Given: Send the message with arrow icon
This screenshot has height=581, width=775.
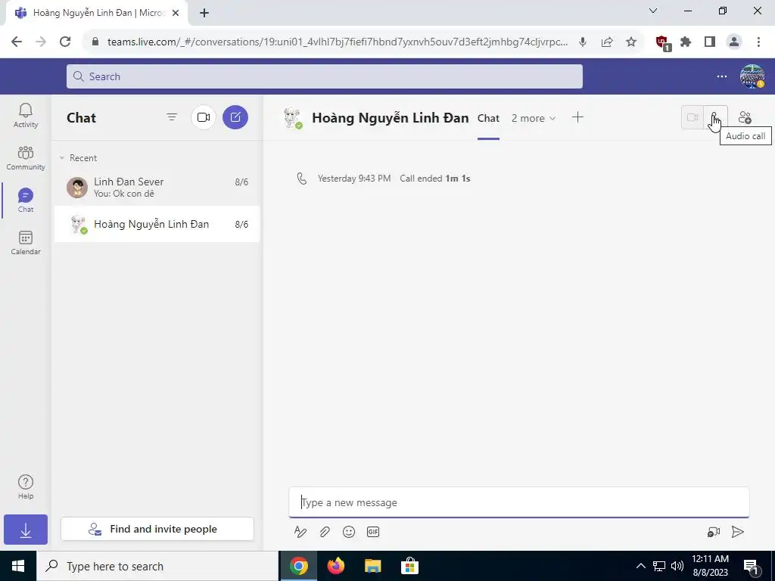Looking at the screenshot, I should tap(737, 532).
